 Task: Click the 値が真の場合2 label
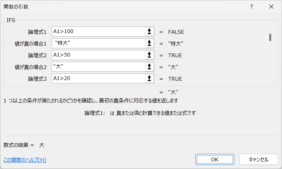point(30,67)
